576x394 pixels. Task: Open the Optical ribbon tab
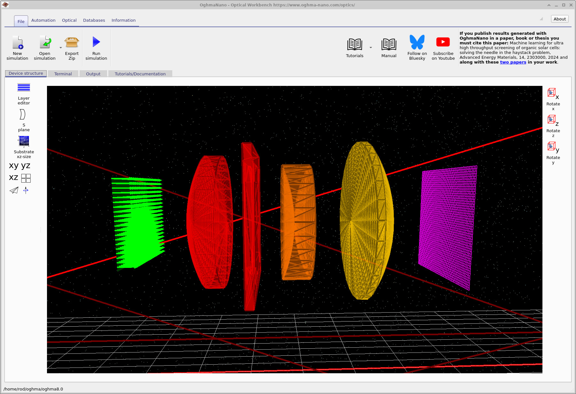click(69, 20)
